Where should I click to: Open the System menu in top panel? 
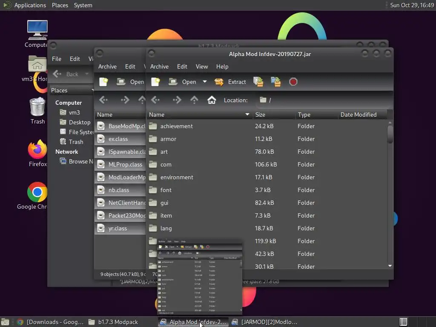click(x=83, y=5)
